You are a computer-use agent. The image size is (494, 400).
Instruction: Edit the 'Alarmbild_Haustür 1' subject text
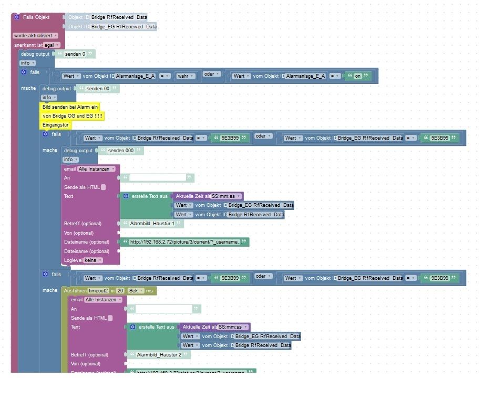[x=152, y=224]
